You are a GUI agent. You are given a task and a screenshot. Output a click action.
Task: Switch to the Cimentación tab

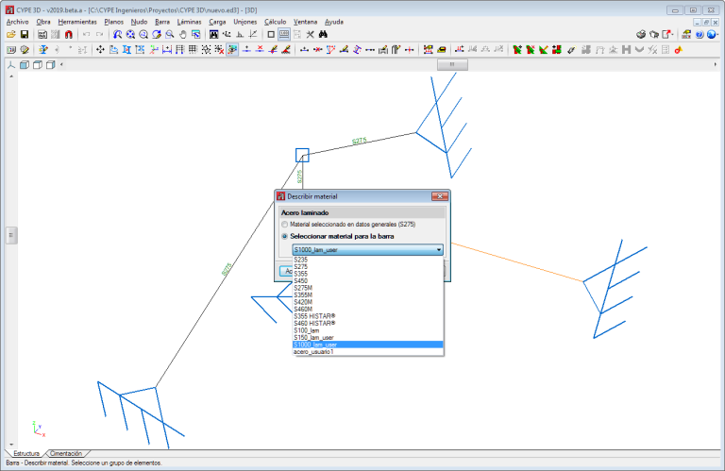66,454
